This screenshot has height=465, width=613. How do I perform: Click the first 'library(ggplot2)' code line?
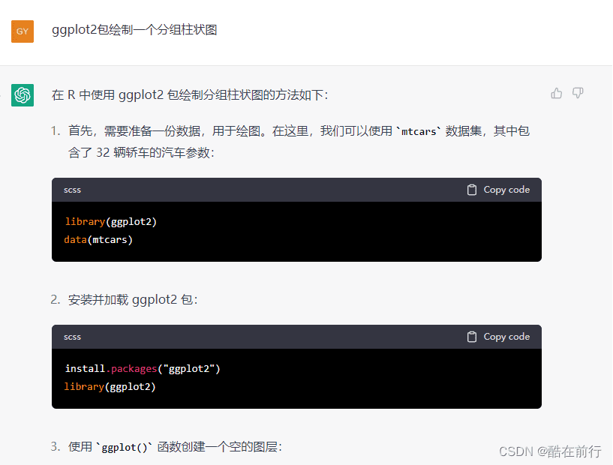coord(110,221)
